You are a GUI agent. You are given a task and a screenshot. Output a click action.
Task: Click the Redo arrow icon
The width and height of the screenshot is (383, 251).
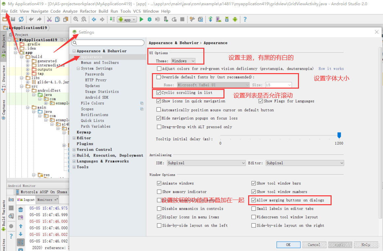click(39, 19)
